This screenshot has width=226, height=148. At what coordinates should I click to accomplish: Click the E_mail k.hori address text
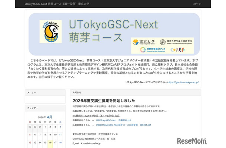pos(86,144)
